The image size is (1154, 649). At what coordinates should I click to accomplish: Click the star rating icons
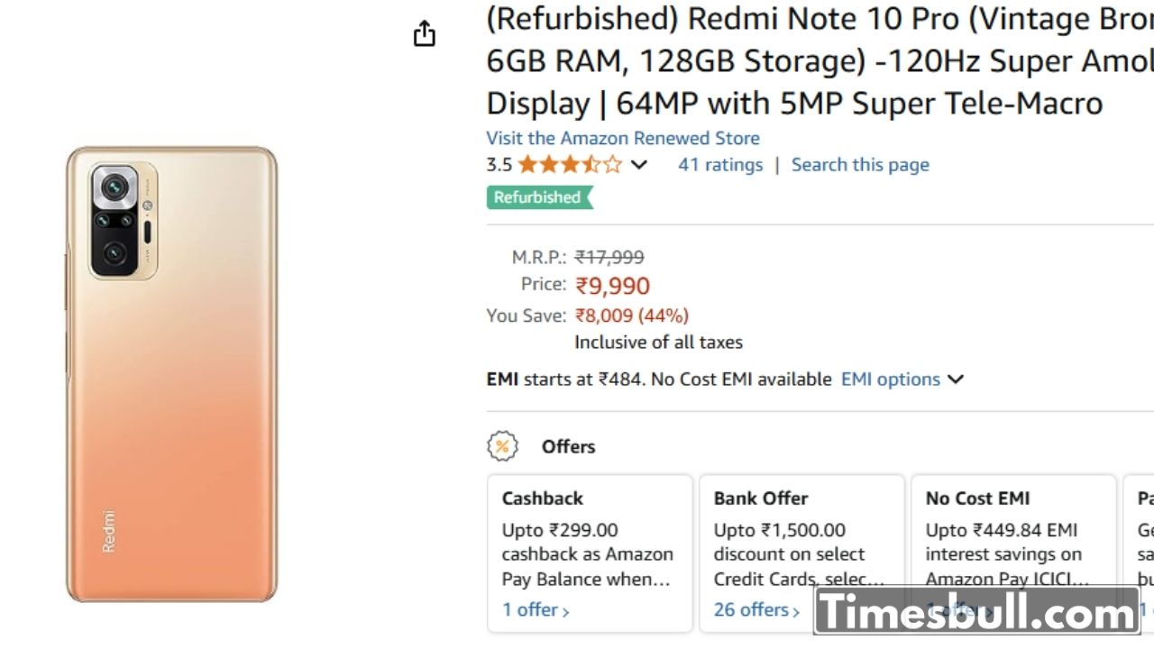[569, 165]
